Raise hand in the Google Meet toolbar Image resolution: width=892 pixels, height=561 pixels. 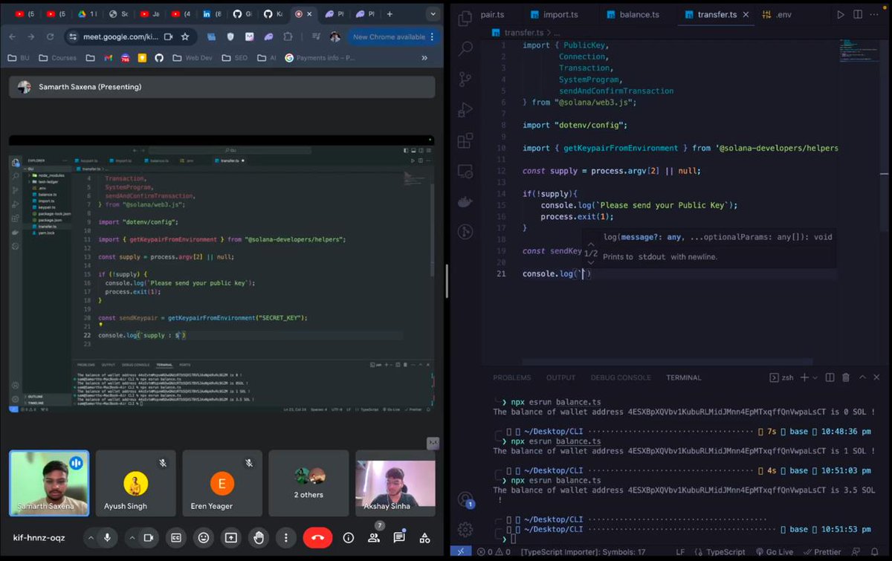pyautogui.click(x=259, y=537)
